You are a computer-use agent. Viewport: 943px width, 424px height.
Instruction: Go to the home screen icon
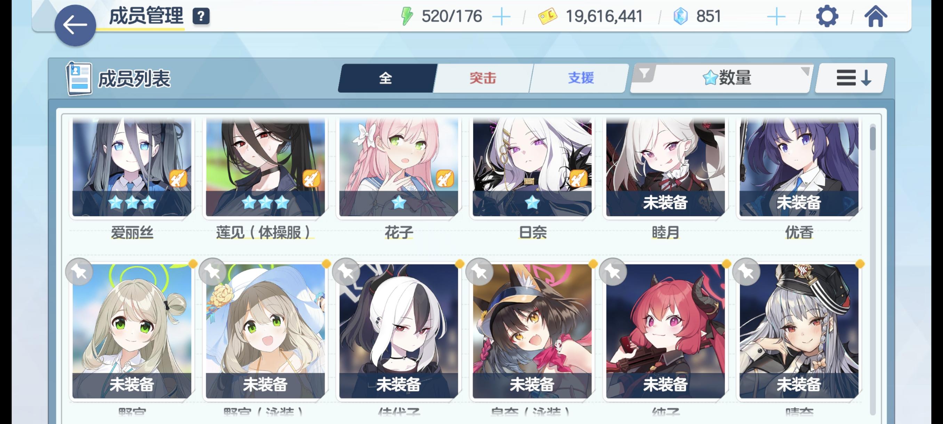[876, 16]
